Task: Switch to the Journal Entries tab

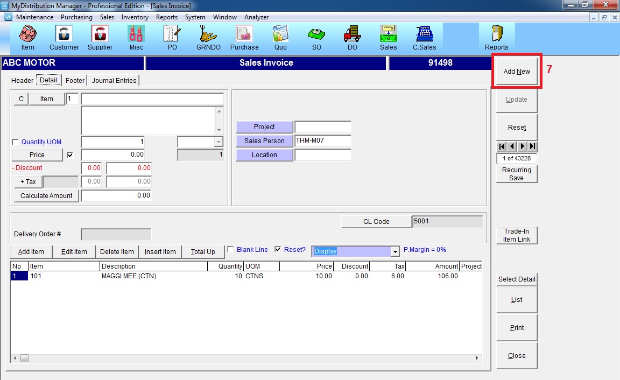Action: [114, 81]
